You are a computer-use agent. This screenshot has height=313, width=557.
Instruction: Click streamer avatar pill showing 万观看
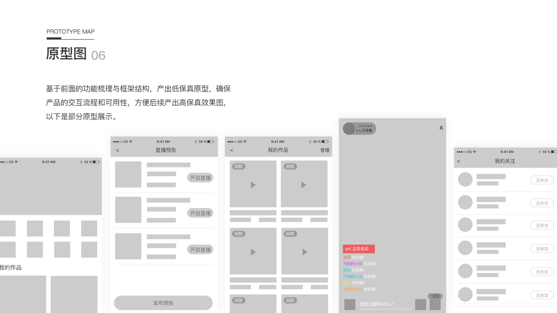coord(360,128)
